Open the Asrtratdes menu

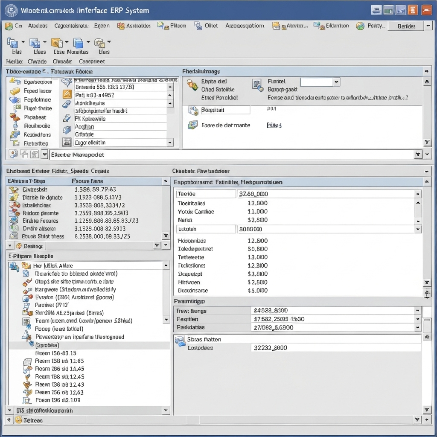coord(138,26)
